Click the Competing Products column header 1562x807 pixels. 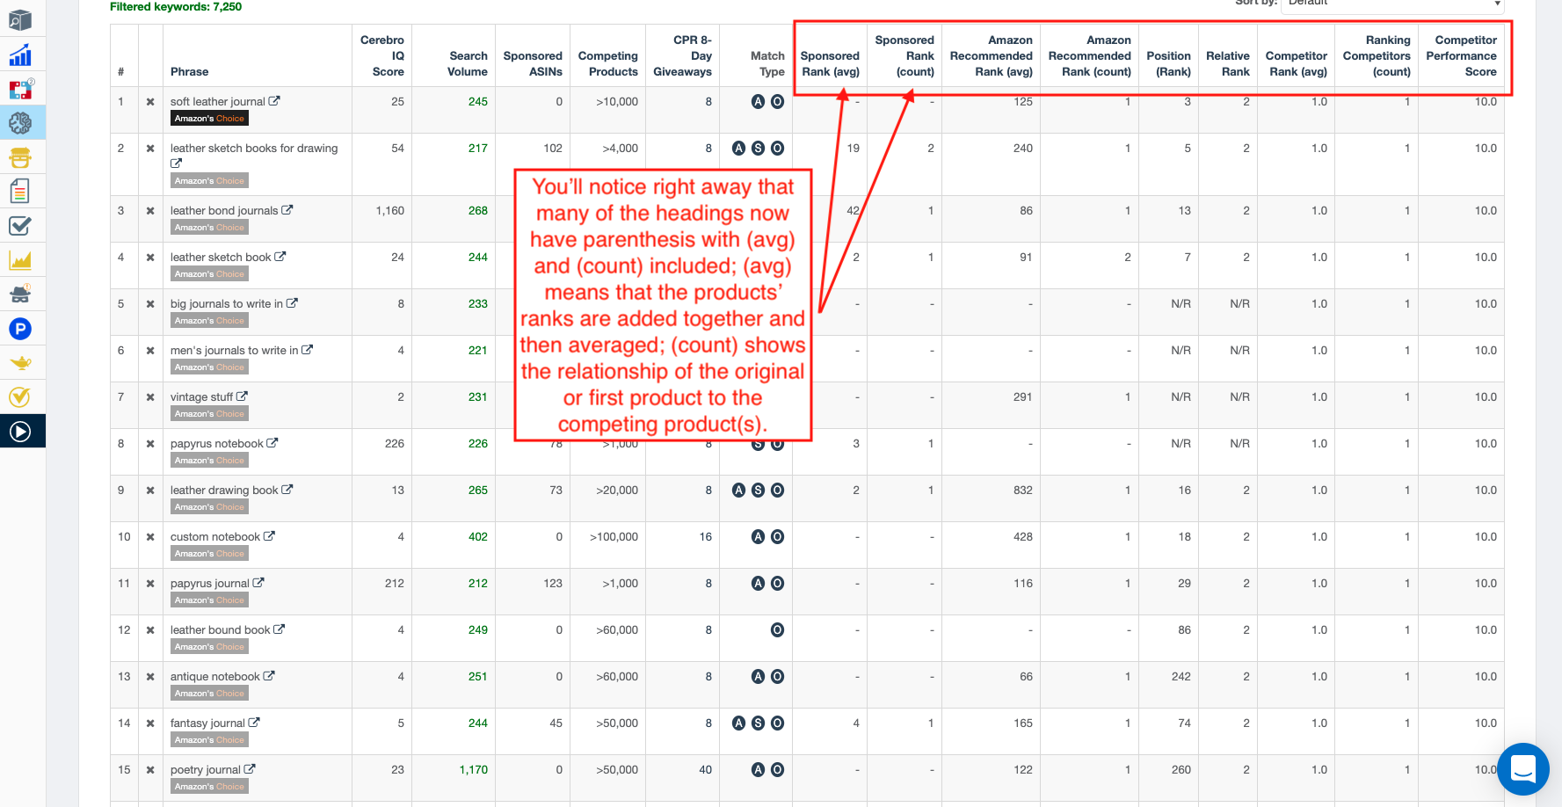coord(607,63)
